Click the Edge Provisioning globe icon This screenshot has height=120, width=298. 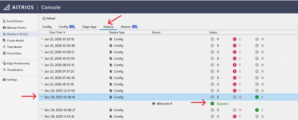coord(4,63)
